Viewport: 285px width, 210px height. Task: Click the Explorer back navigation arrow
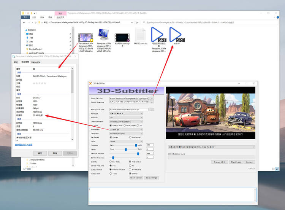[x=24, y=22]
